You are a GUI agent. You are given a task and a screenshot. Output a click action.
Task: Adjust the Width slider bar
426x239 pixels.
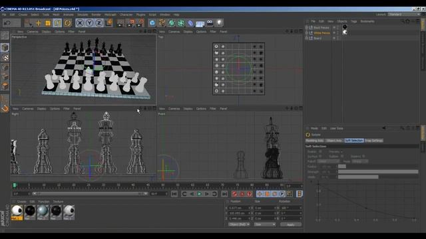[x=378, y=177]
